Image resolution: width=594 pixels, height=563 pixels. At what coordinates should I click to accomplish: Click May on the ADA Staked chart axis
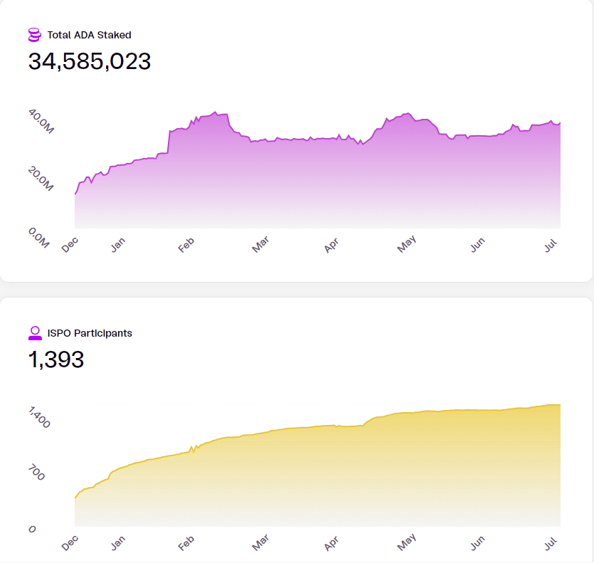click(x=406, y=245)
